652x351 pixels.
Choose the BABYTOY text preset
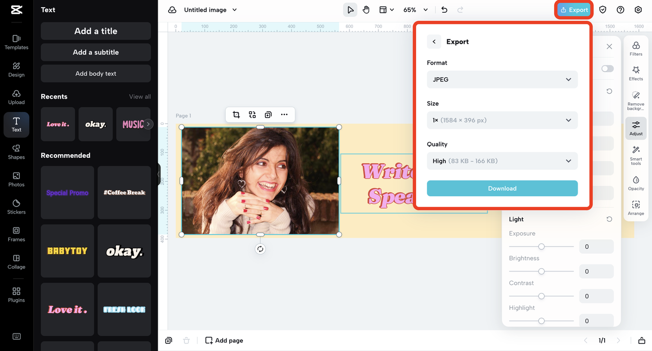point(67,251)
